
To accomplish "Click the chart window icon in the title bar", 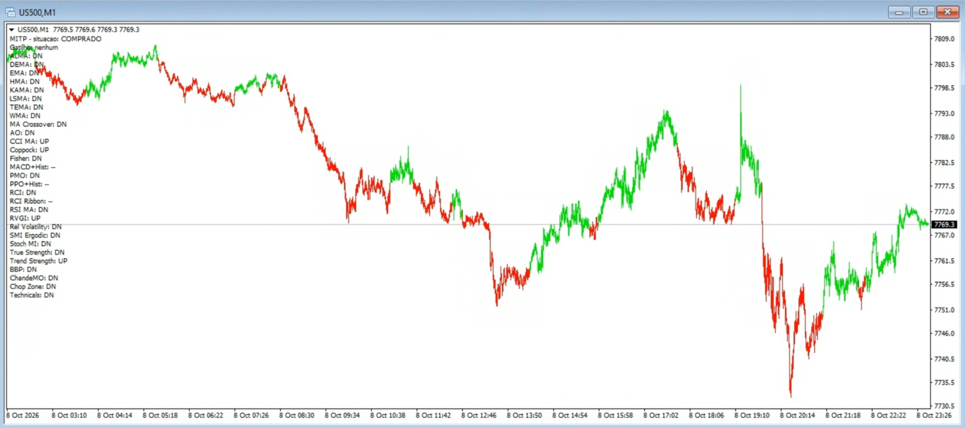I will [10, 12].
